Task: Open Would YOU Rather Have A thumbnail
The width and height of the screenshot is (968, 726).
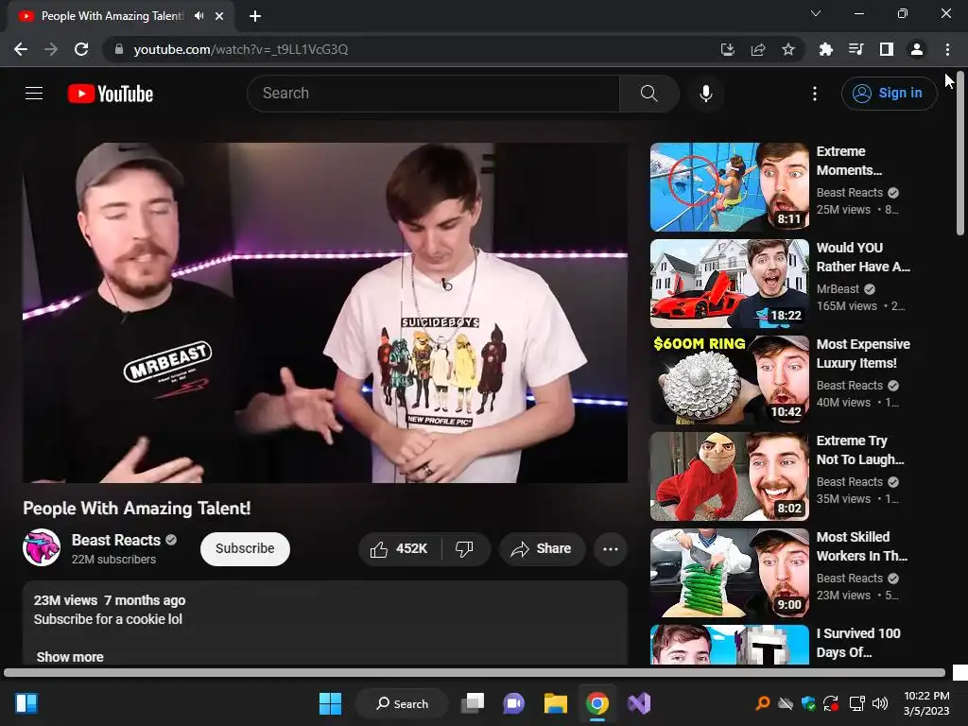Action: pyautogui.click(x=729, y=284)
